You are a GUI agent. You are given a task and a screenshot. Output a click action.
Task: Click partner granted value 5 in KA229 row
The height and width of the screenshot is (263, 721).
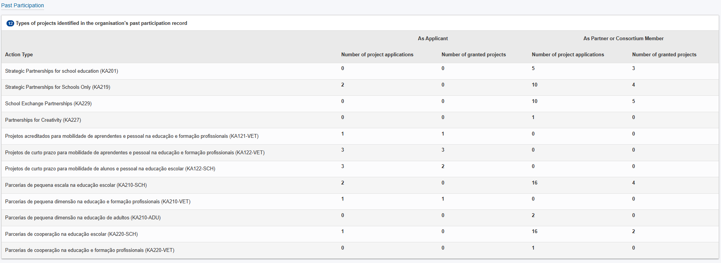click(634, 101)
